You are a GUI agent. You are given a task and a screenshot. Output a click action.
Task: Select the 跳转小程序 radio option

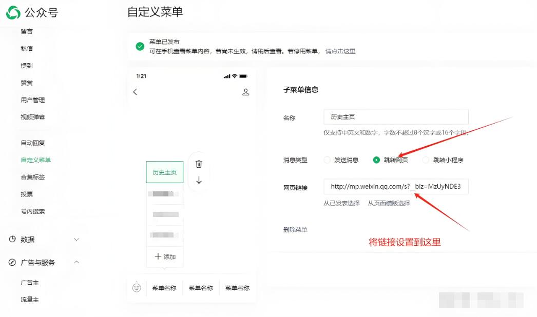[426, 160]
